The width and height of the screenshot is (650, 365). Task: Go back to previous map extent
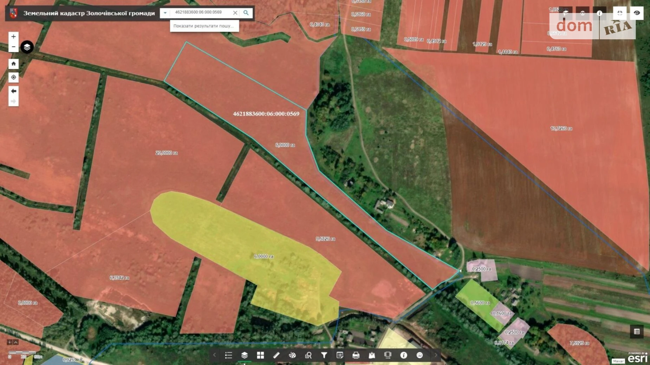[x=13, y=91]
